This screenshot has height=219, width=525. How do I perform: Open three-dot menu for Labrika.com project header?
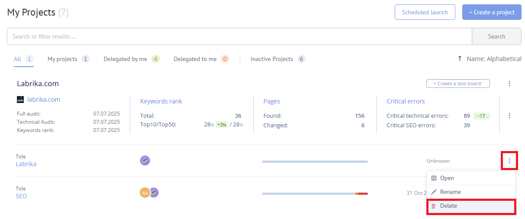[x=509, y=84]
